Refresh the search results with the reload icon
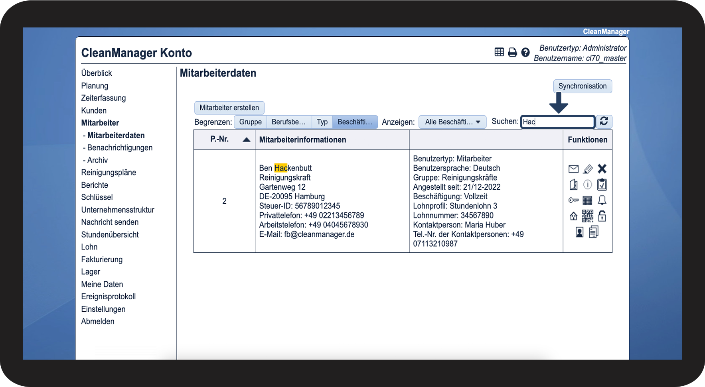This screenshot has height=387, width=705. [x=604, y=121]
